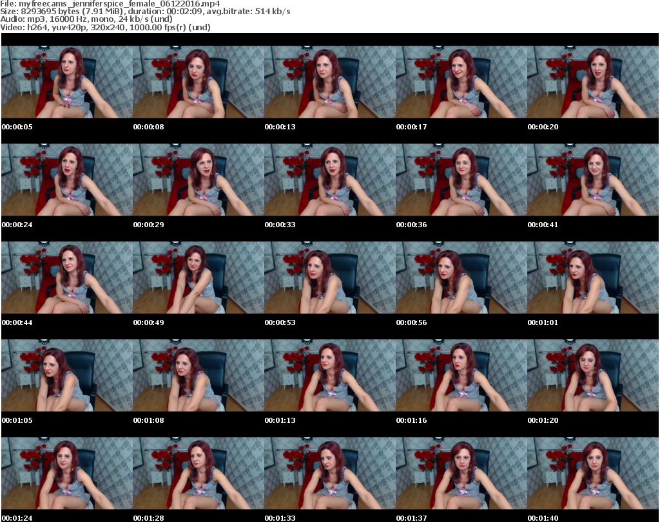Click the thumbnail at timestamp 00:00:08
The width and height of the screenshot is (660, 522).
199,82
